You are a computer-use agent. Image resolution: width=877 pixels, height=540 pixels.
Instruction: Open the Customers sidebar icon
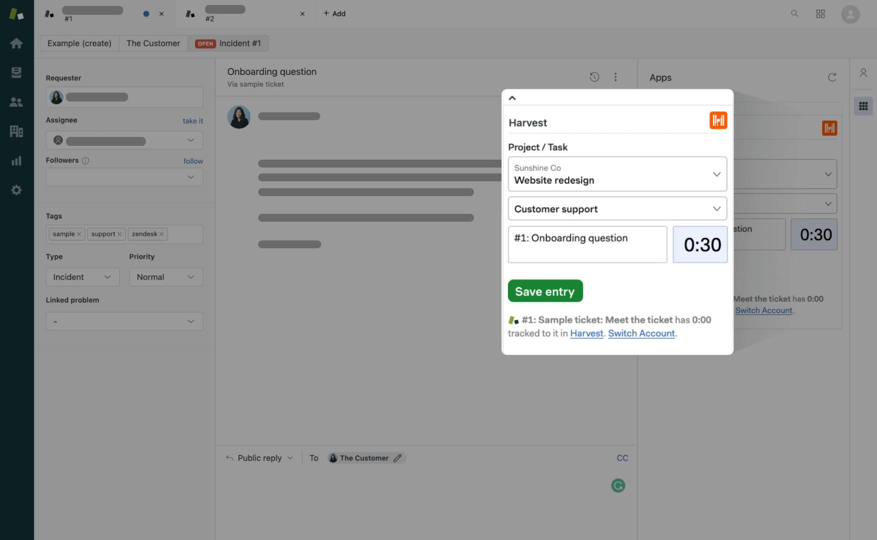tap(16, 101)
